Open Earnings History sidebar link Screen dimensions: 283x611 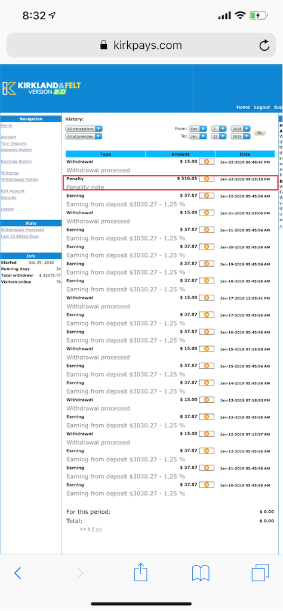[16, 161]
